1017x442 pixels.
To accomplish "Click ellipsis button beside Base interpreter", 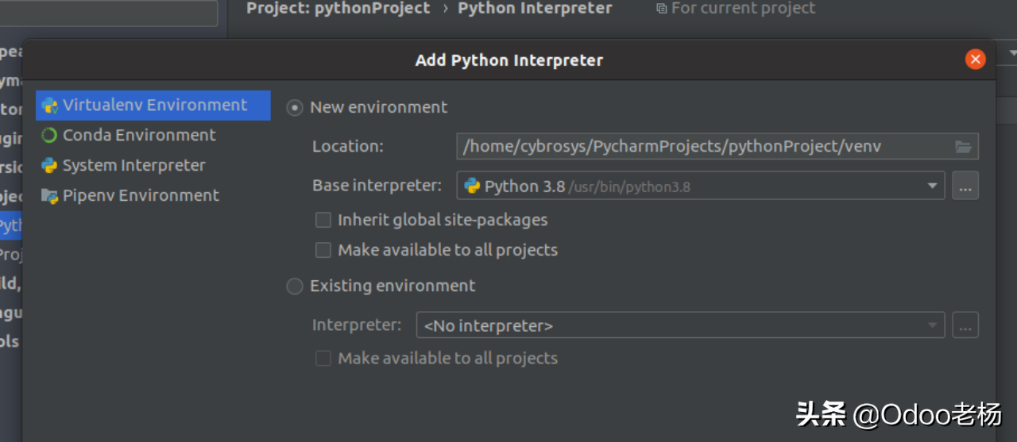I will pos(965,186).
